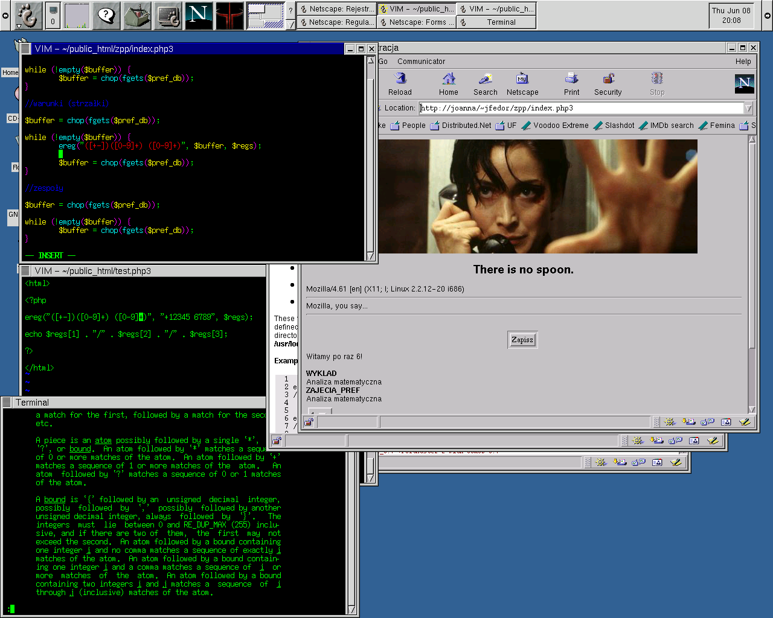Open the Femina bookmark
This screenshot has height=618, width=773.
click(x=716, y=126)
